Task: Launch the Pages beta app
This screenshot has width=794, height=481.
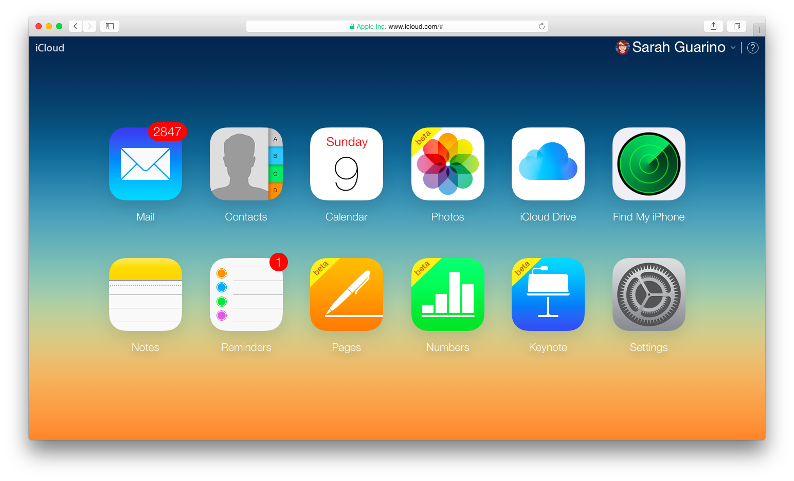Action: click(346, 294)
